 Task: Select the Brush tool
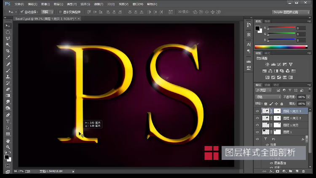click(8, 70)
